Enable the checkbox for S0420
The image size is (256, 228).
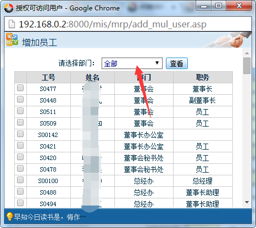click(20, 157)
